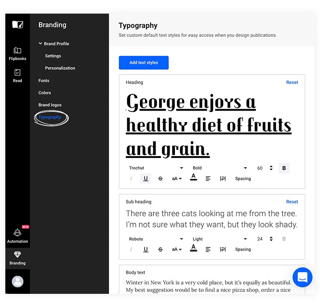Click the Flipsnack logo icon

pos(18,25)
